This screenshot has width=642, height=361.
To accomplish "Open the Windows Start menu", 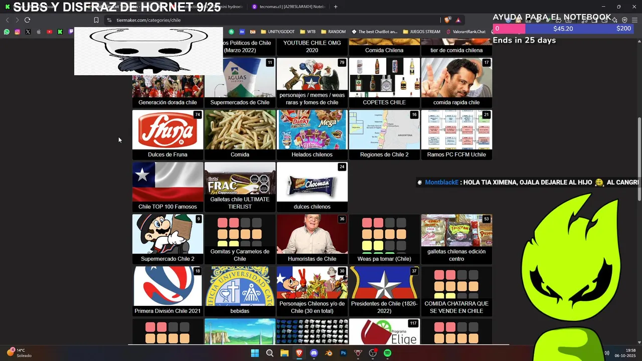I will click(x=255, y=353).
